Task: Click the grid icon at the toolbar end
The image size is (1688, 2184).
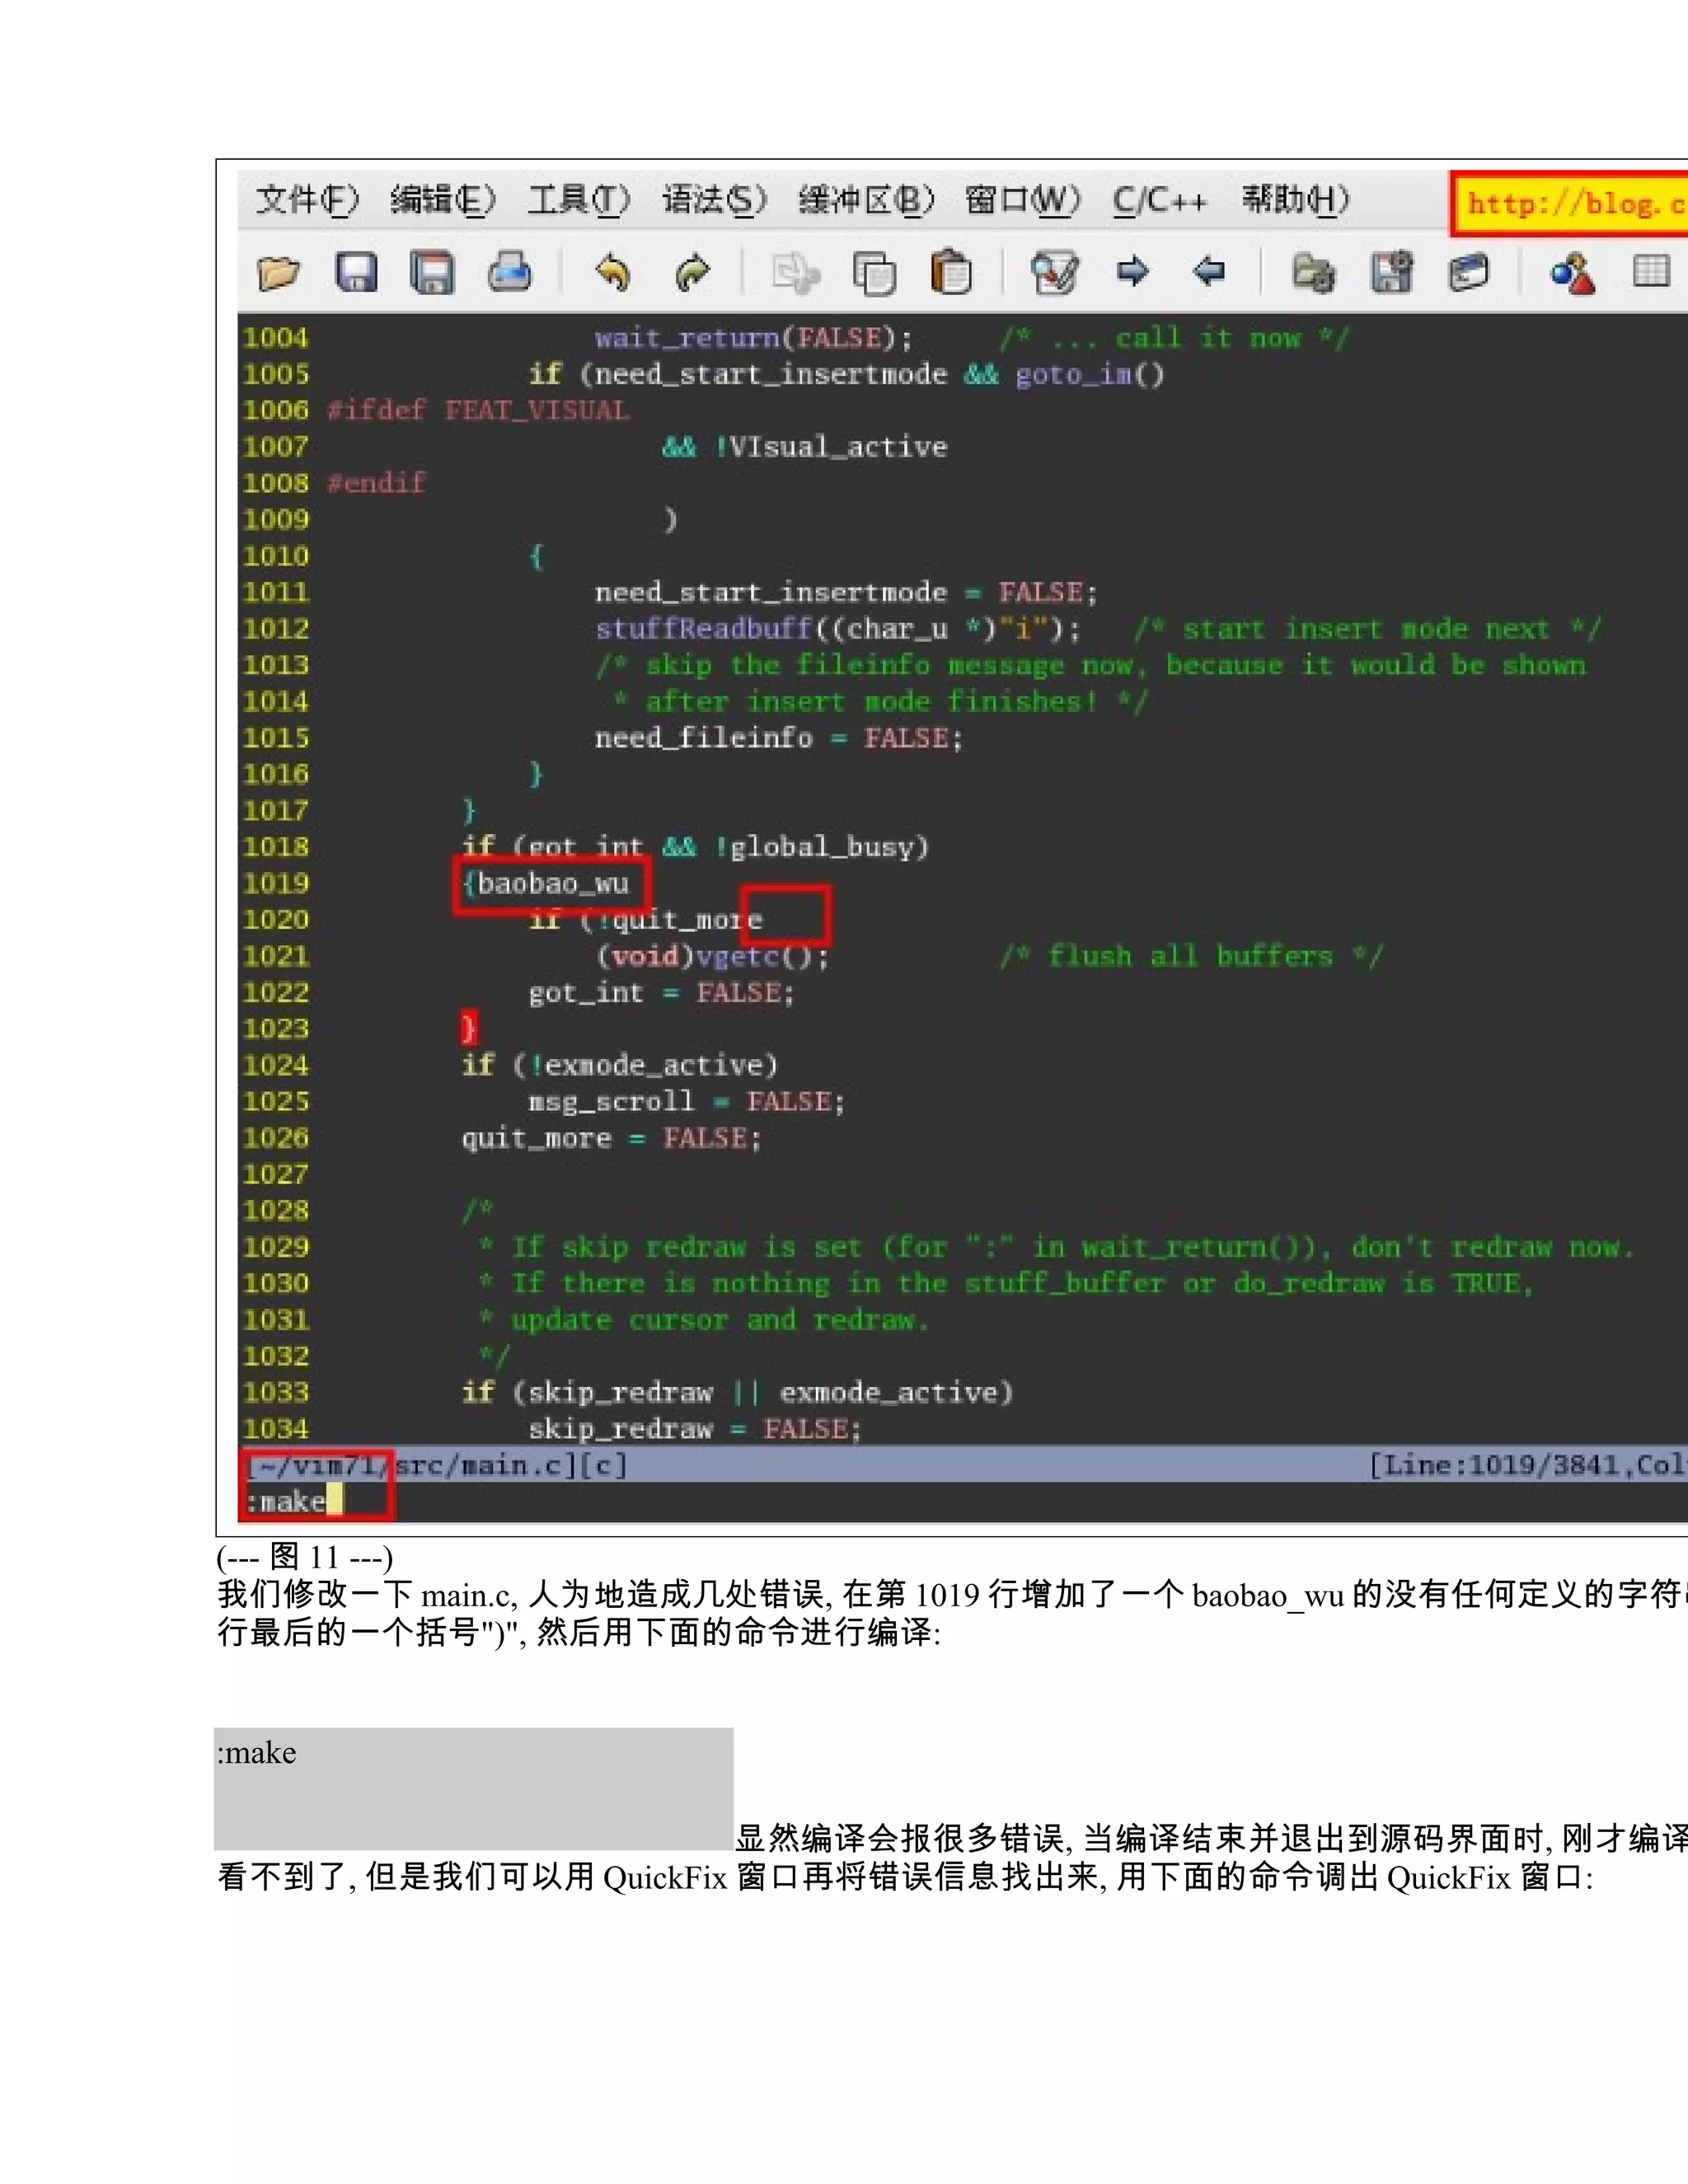Action: [x=1651, y=270]
